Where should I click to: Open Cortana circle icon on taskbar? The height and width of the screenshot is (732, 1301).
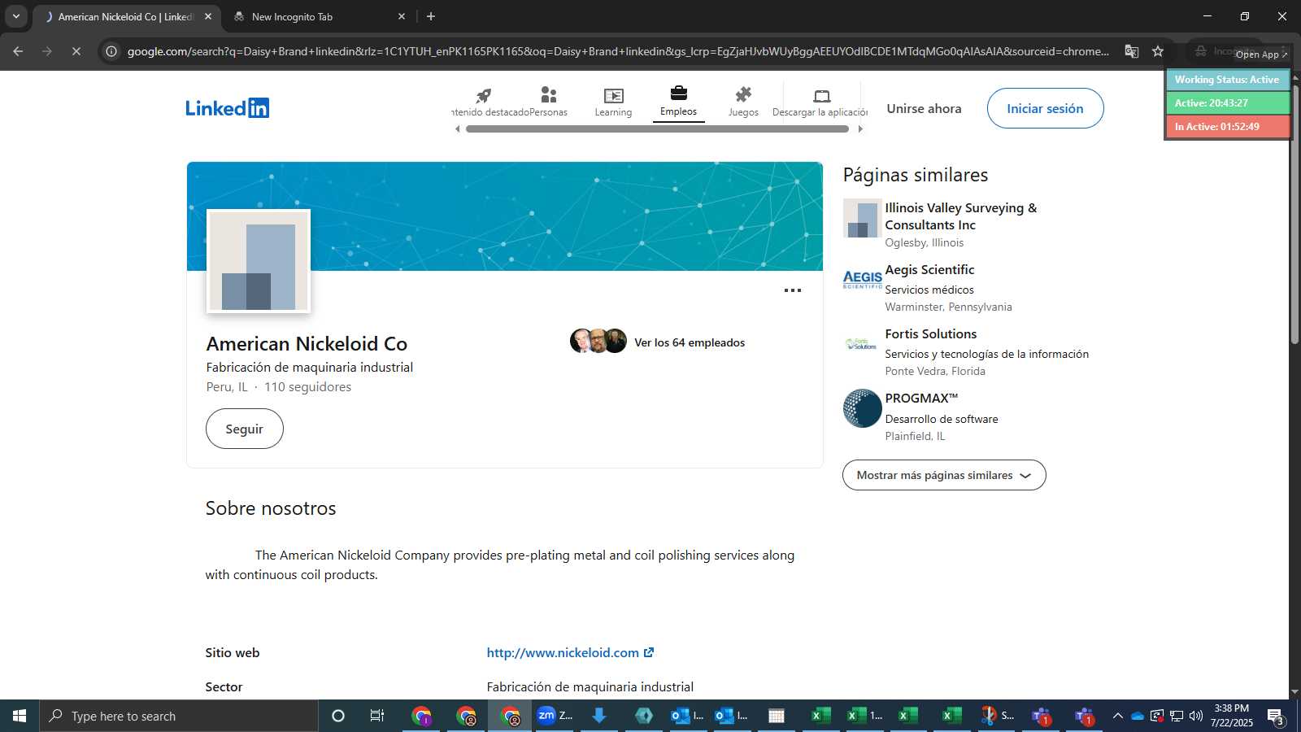coord(338,716)
